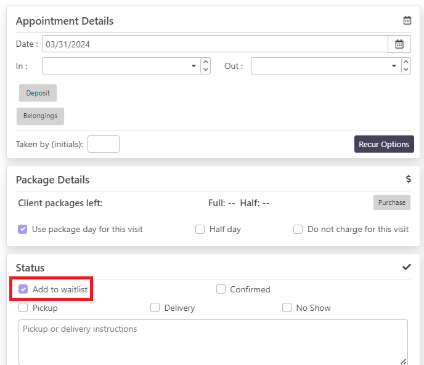The image size is (424, 365).
Task: Click dollar sign icon in Package Details
Action: (x=409, y=179)
